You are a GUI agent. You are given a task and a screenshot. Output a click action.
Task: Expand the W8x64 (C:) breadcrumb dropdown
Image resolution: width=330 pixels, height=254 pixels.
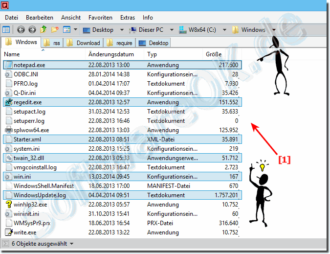coord(224,30)
